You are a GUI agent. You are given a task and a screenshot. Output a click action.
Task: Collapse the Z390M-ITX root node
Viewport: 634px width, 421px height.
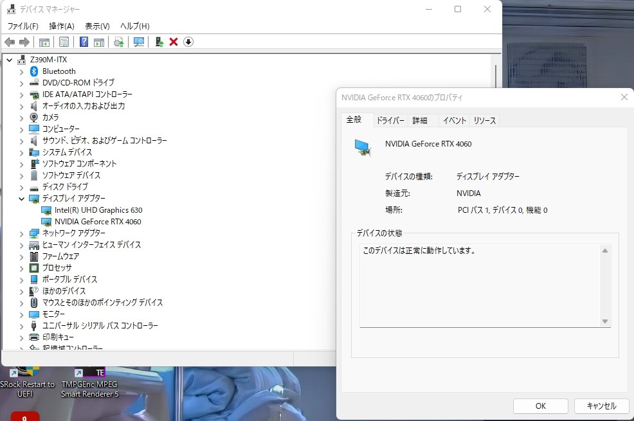pos(9,60)
